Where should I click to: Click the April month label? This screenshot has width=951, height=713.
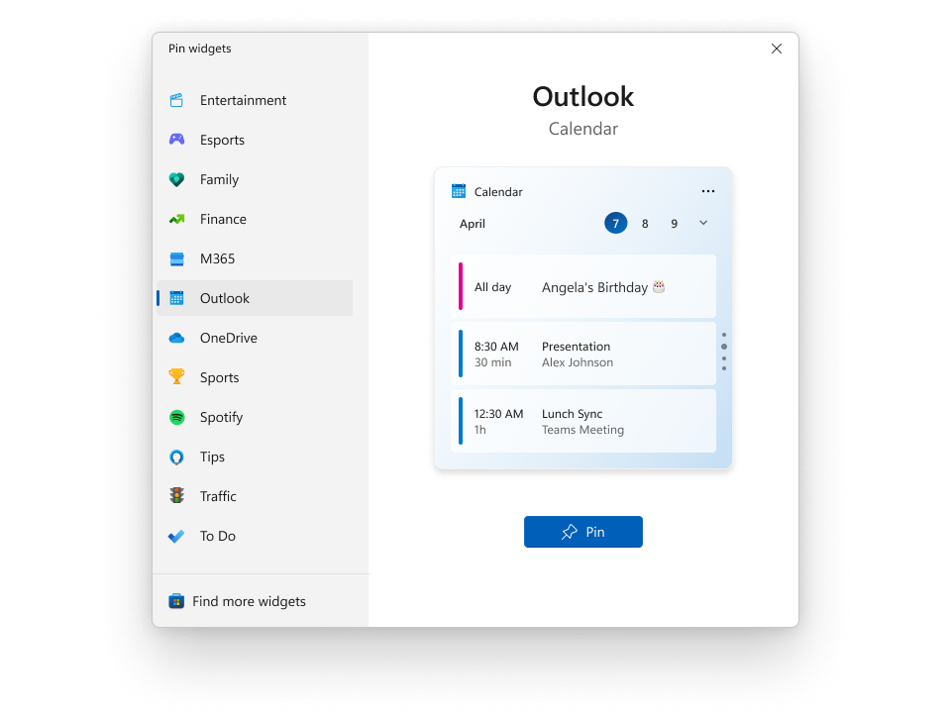coord(472,224)
